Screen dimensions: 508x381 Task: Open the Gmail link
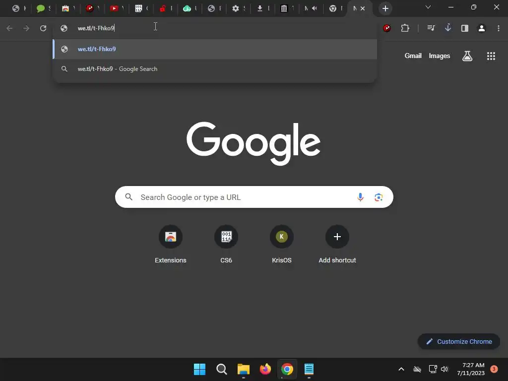tap(413, 56)
